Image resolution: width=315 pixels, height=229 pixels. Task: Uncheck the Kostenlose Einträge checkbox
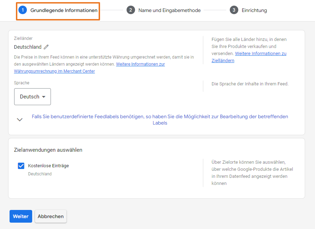point(21,165)
